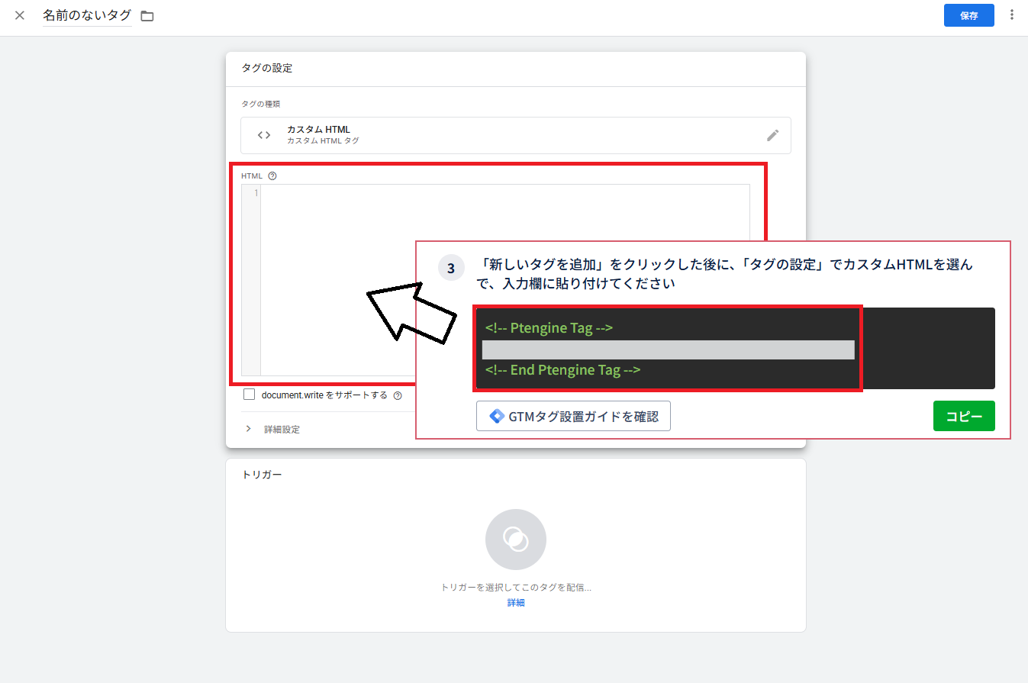
Task: Click トリガーを選択してこのタグを配信 text
Action: pos(516,588)
